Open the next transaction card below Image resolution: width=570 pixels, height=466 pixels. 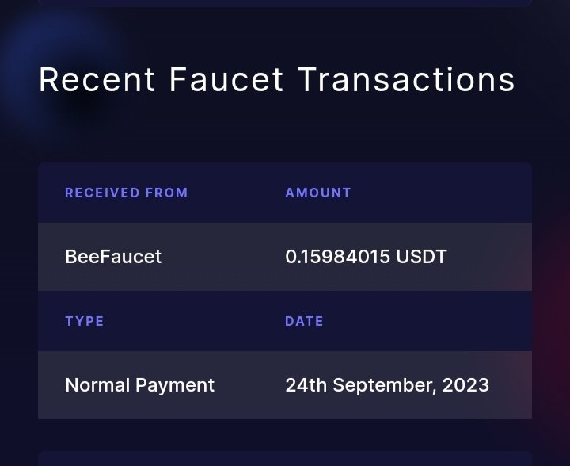click(x=285, y=459)
